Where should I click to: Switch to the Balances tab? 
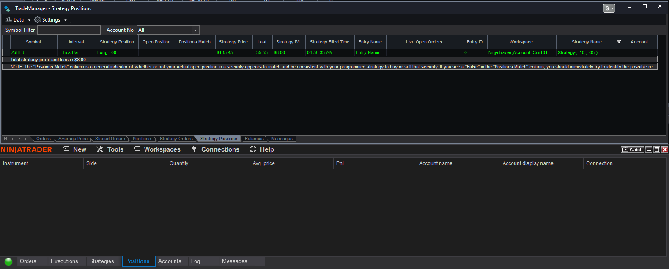[x=254, y=139]
